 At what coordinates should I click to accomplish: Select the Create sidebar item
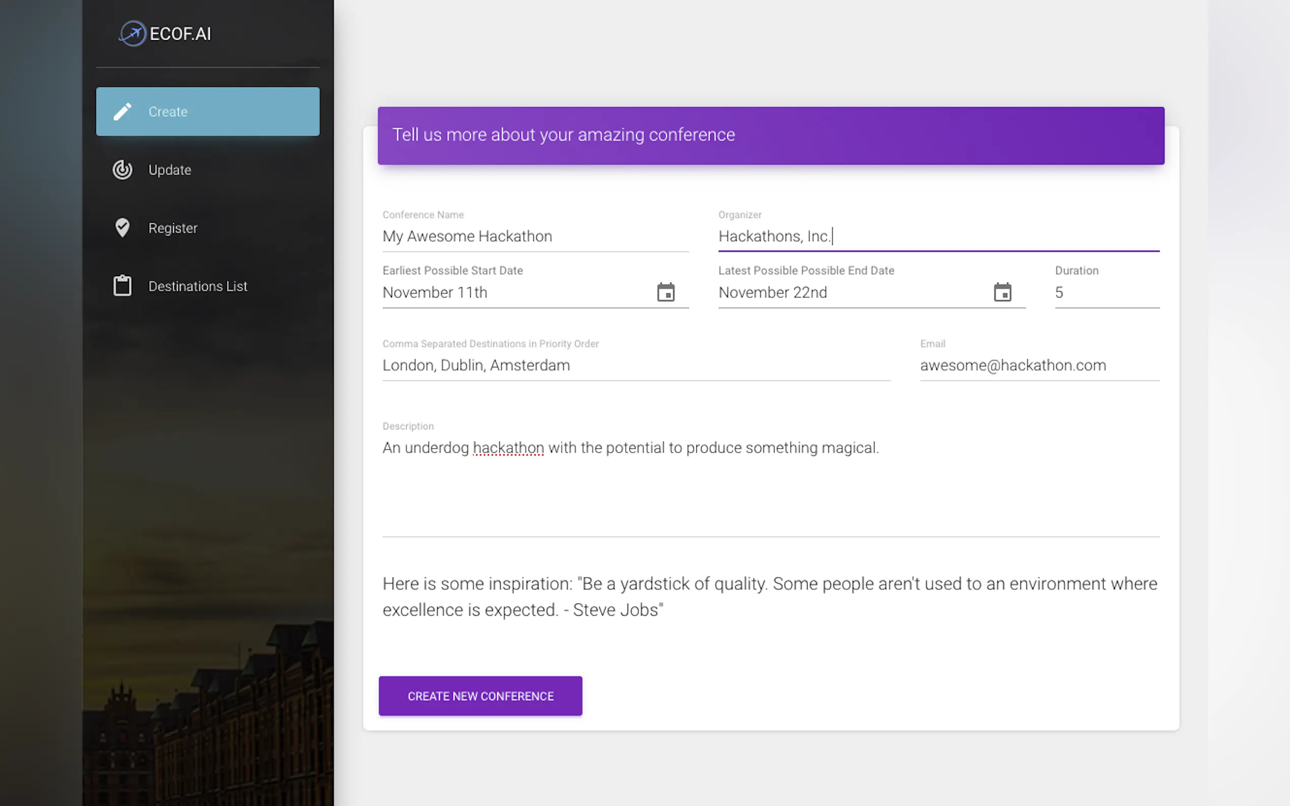point(207,112)
